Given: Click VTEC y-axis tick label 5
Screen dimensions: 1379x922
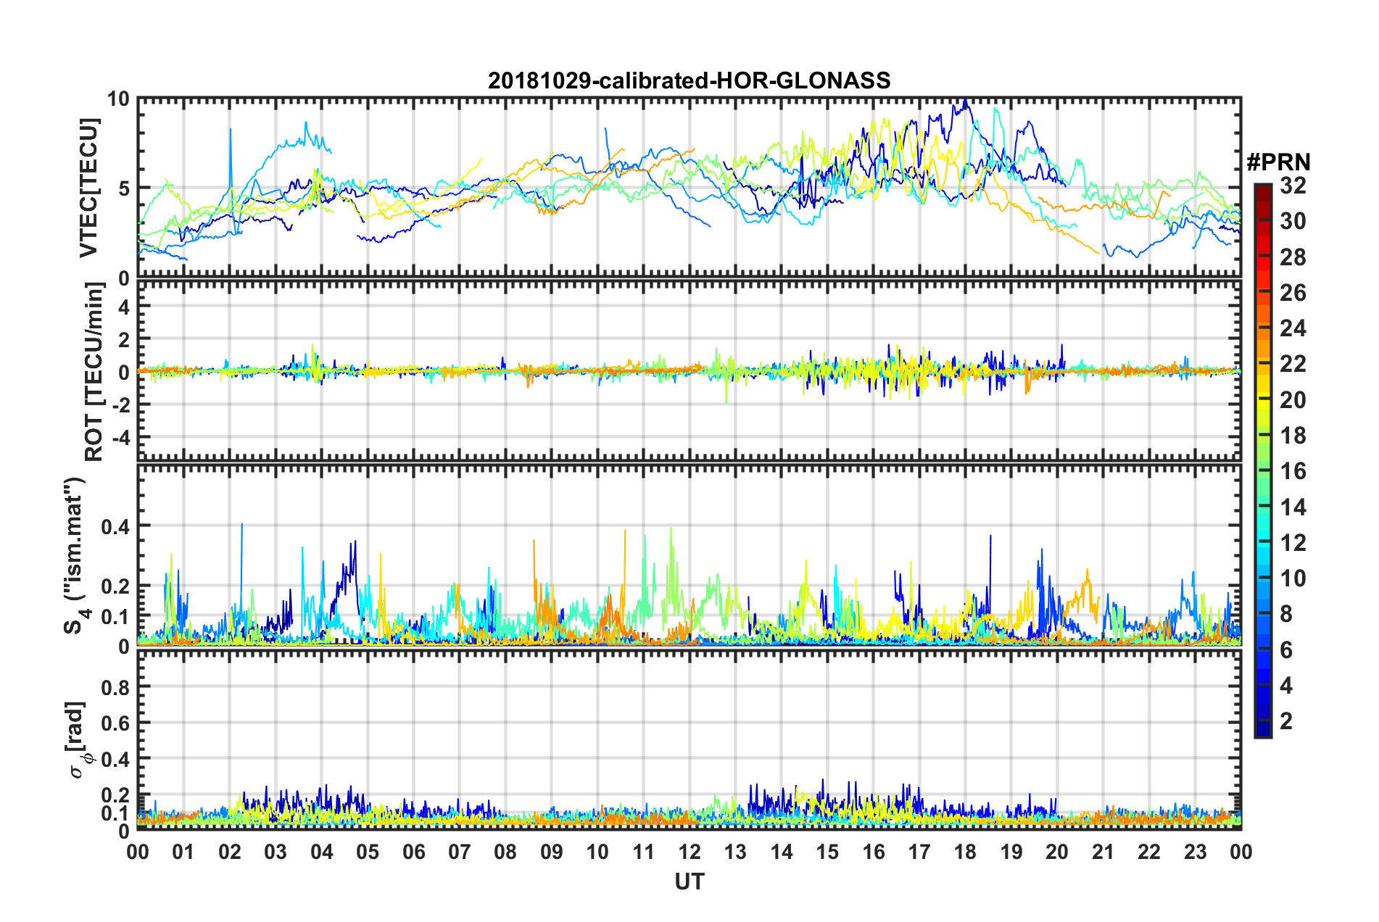Looking at the screenshot, I should [x=123, y=188].
